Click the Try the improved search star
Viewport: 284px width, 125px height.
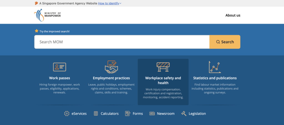click(36, 31)
